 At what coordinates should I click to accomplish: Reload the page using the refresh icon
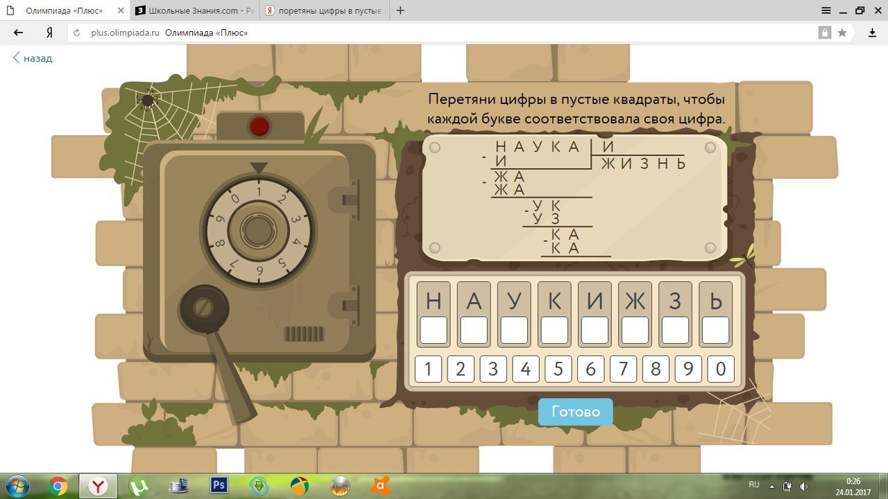[77, 33]
